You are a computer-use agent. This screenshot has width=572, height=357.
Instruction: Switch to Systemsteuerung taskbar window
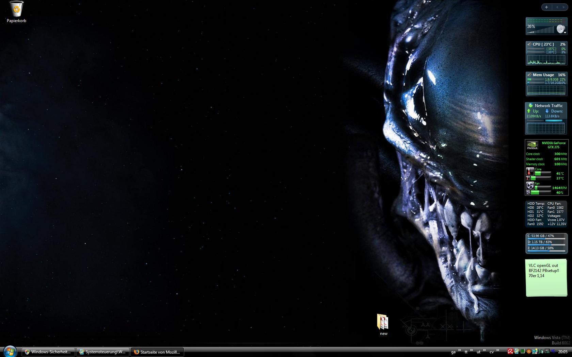pos(102,352)
